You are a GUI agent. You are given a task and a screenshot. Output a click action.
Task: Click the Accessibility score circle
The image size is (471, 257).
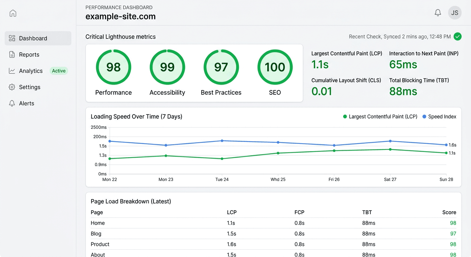[167, 67]
